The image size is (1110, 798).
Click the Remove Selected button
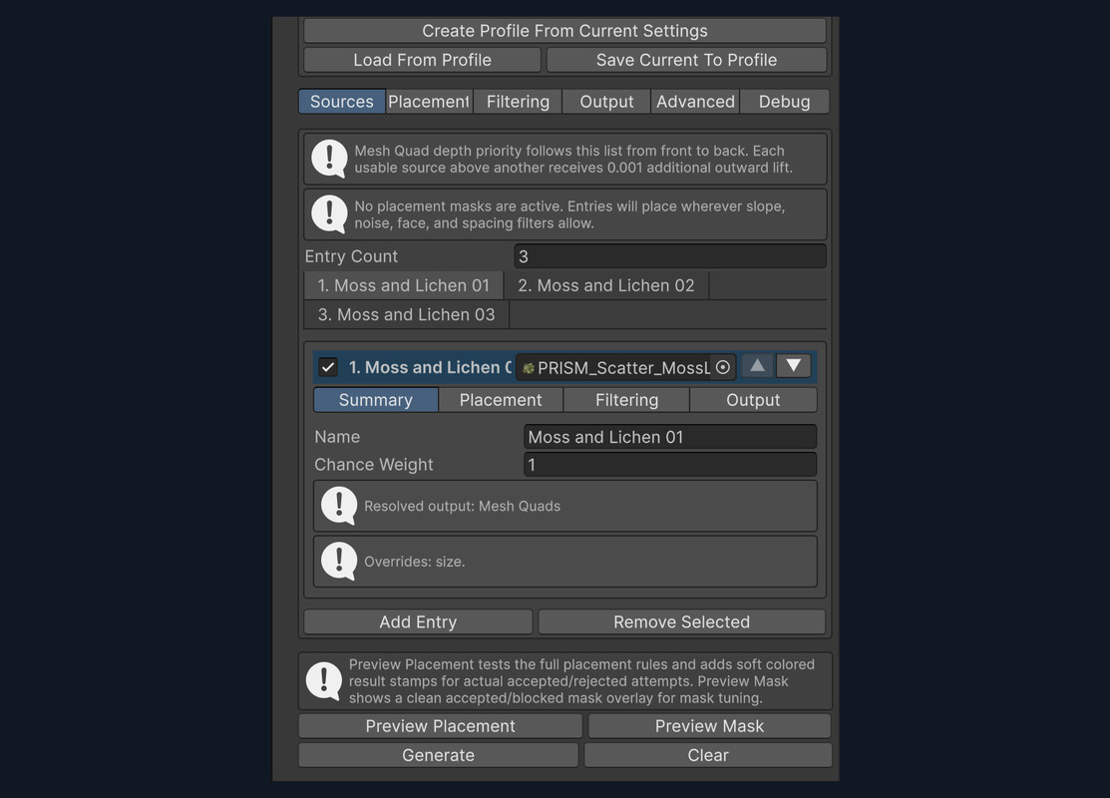(x=682, y=621)
